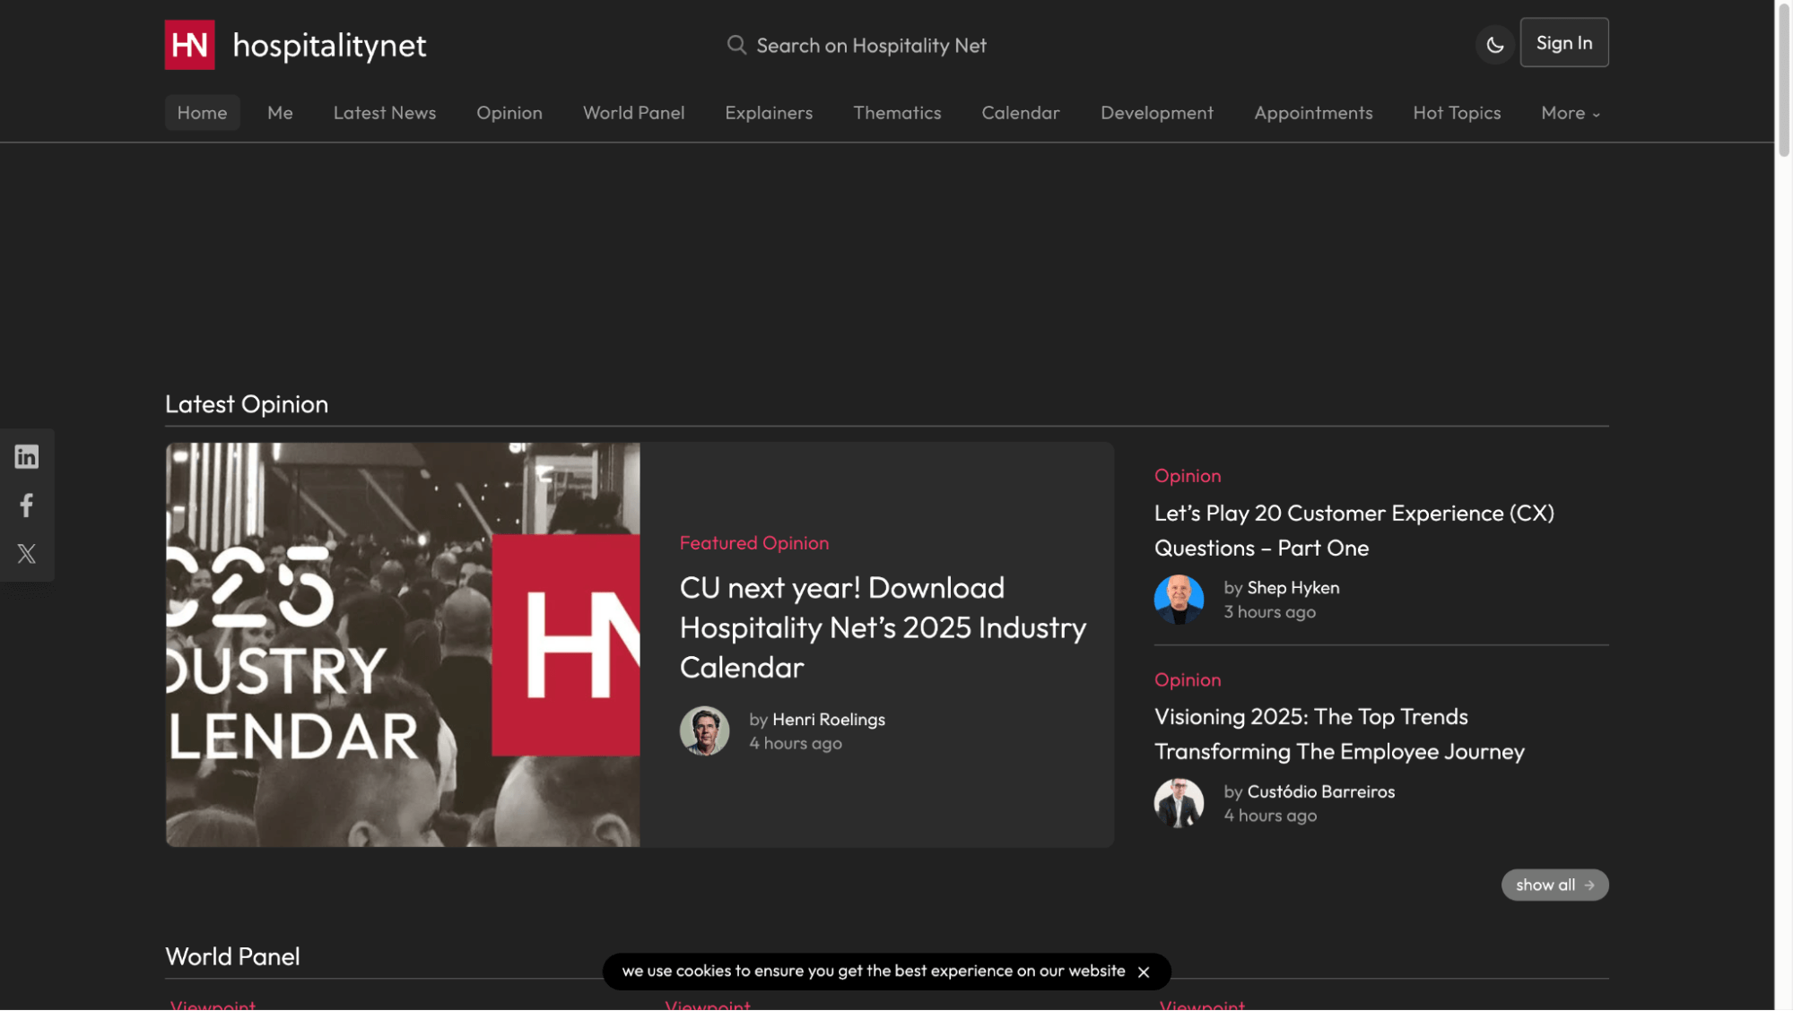Dismiss the cookie notice
Screen dimensions: 1793x1011
[1144, 972]
